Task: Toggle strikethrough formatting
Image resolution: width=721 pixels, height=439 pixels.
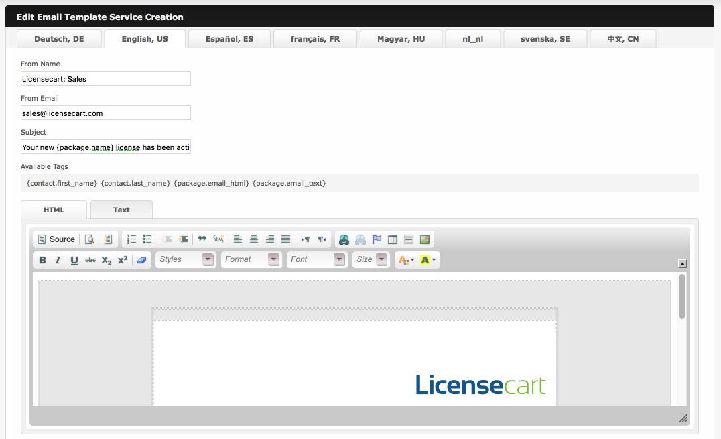Action: [x=90, y=260]
